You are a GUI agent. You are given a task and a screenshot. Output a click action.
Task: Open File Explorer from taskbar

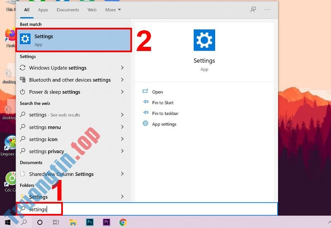73,222
